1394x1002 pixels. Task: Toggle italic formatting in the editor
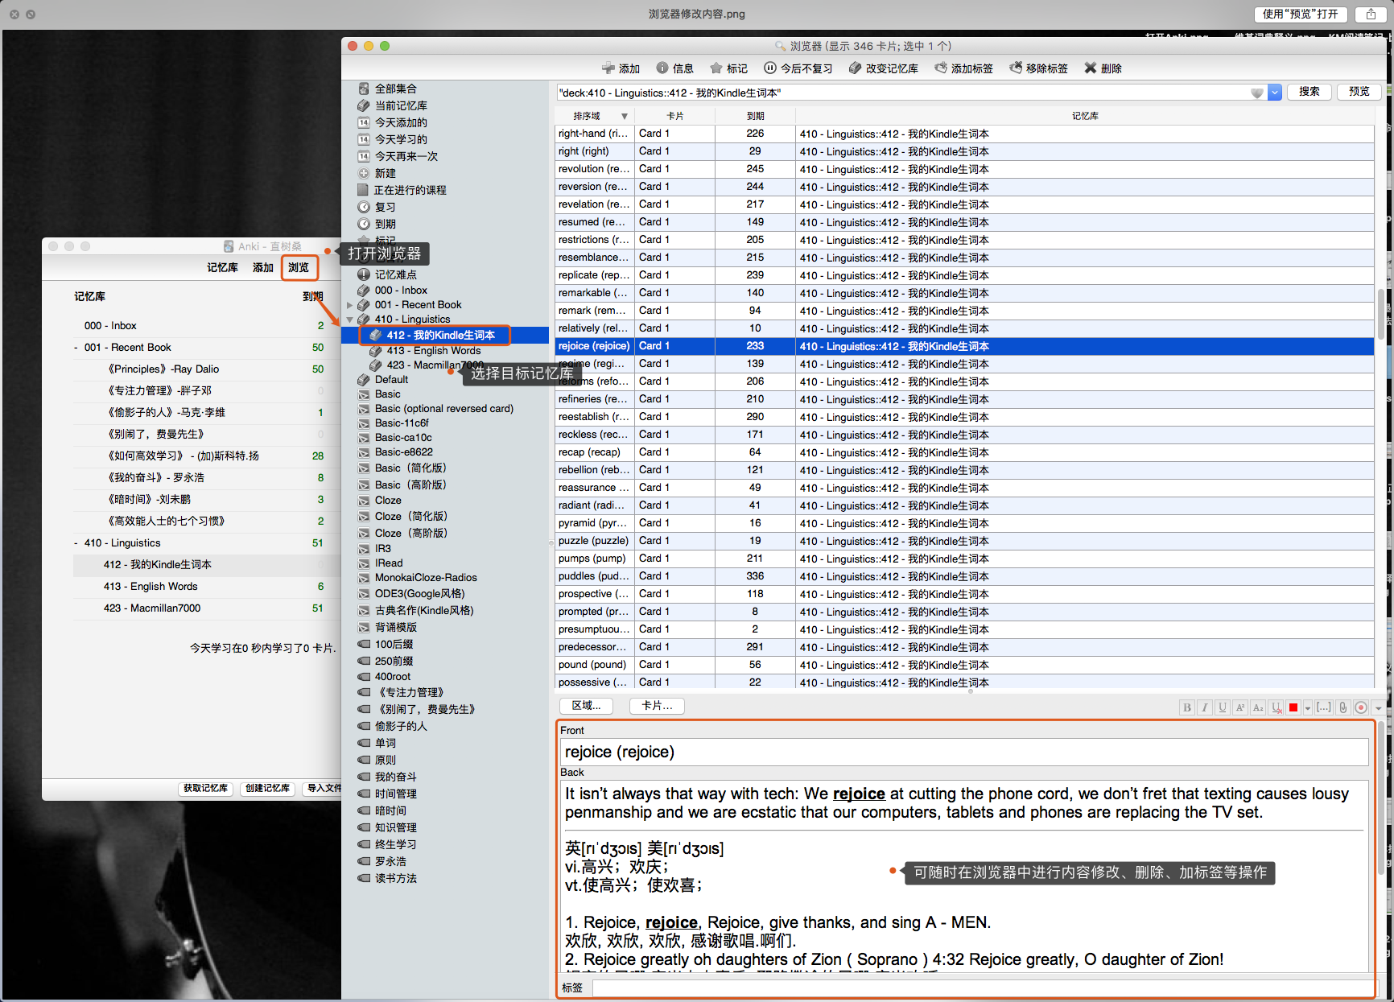(1205, 707)
